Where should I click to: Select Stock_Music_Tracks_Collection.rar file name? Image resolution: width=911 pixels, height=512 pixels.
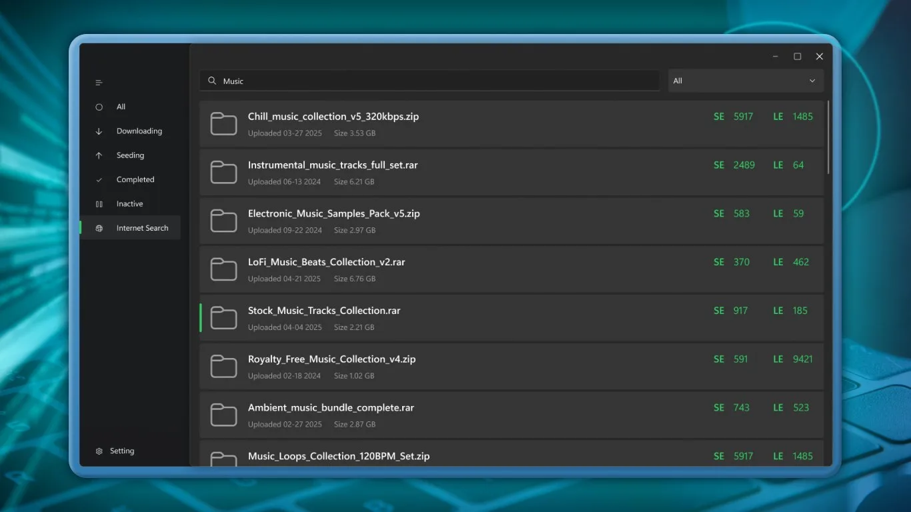coord(324,311)
